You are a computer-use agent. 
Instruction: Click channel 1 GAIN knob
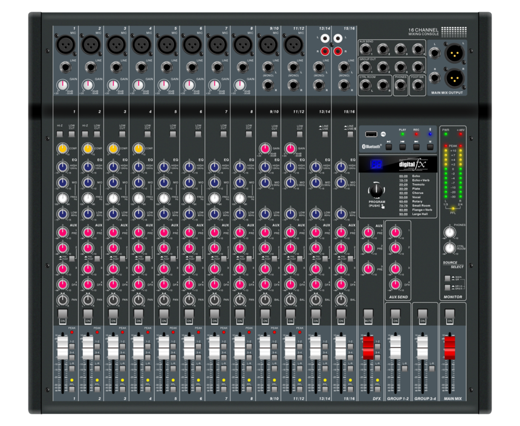(x=62, y=85)
